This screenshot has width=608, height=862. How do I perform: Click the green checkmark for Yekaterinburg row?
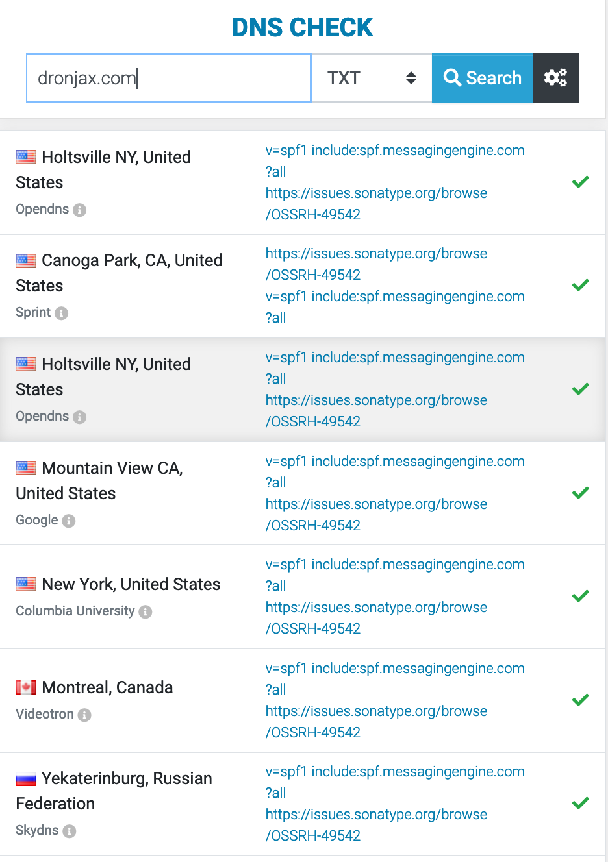pyautogui.click(x=580, y=803)
